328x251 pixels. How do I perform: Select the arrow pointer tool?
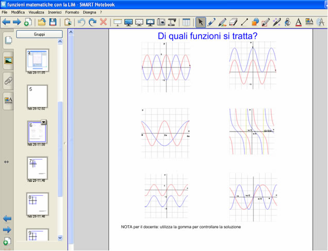point(200,22)
